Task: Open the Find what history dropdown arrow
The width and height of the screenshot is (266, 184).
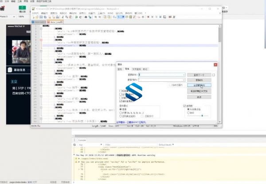Action: [184, 75]
